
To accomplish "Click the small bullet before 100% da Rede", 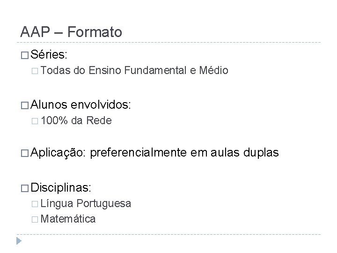I will point(35,121).
